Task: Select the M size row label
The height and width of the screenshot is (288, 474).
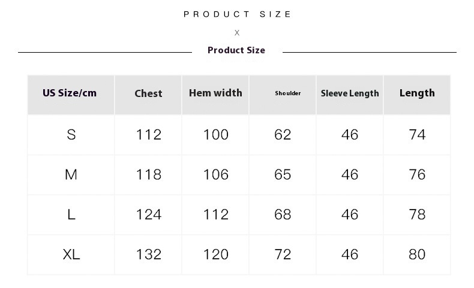Action: [x=71, y=175]
